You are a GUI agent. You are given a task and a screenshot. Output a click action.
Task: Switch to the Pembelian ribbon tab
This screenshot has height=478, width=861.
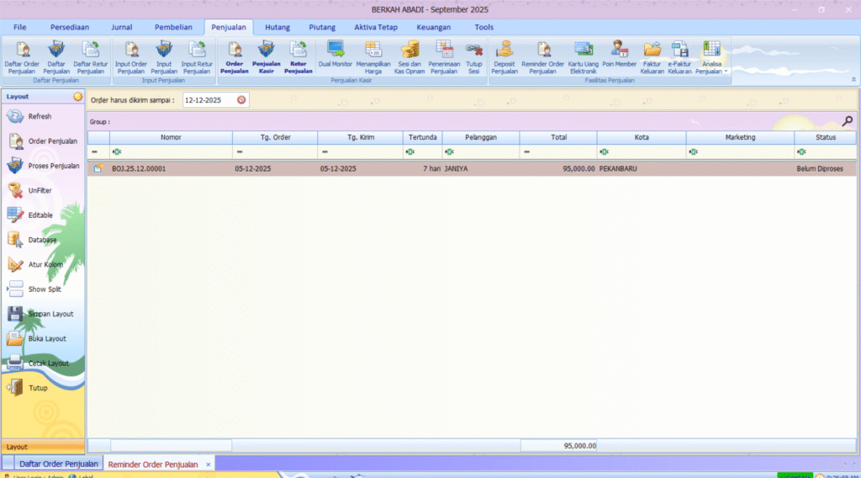pyautogui.click(x=173, y=27)
